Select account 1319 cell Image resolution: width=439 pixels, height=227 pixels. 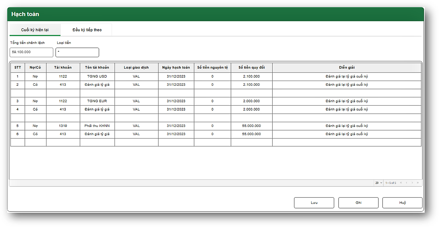pos(63,126)
